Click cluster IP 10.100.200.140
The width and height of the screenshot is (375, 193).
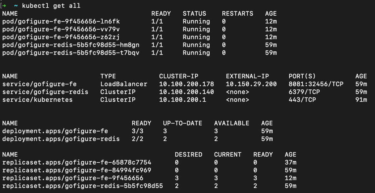point(186,92)
